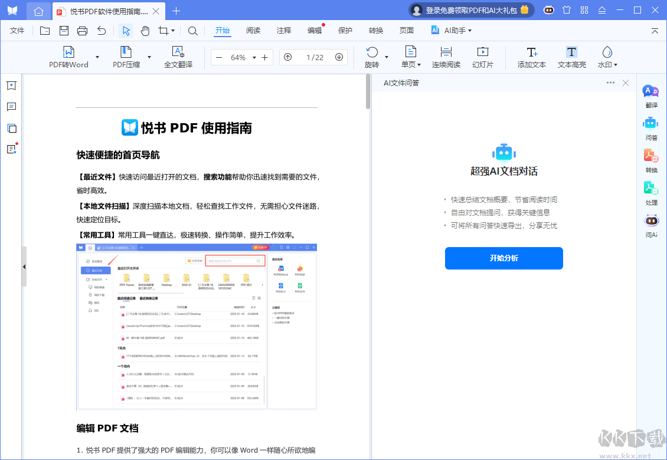Open the 文件 file menu
The height and width of the screenshot is (460, 667).
pyautogui.click(x=17, y=31)
